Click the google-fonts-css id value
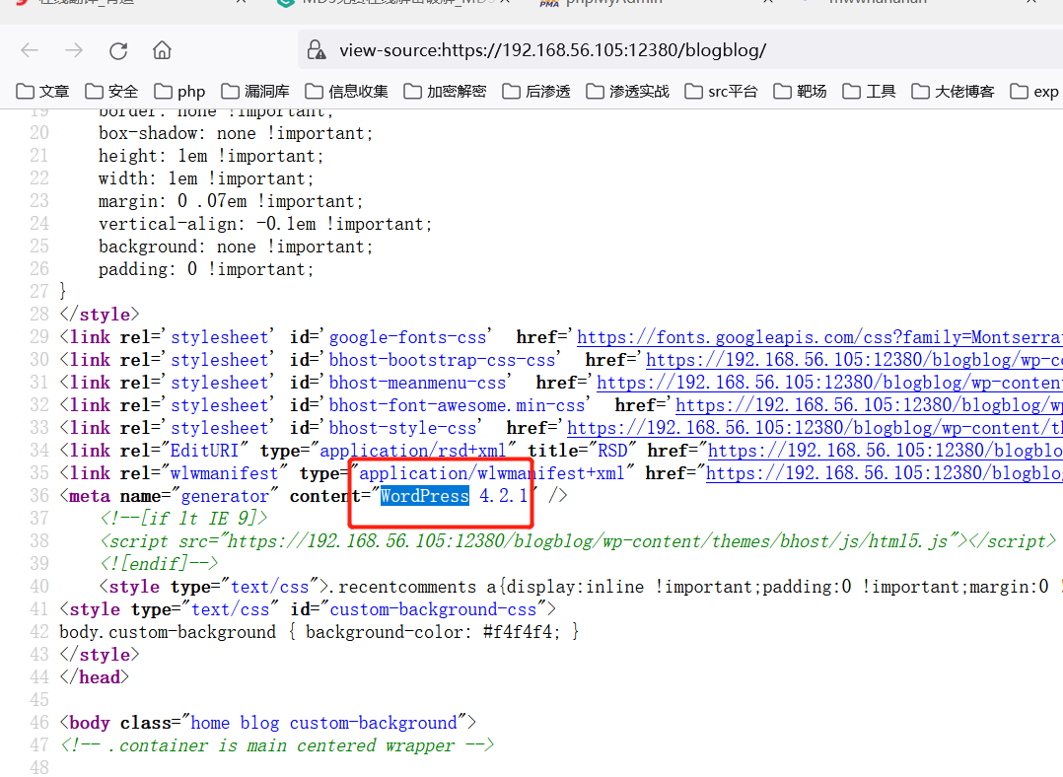The height and width of the screenshot is (777, 1063). pyautogui.click(x=408, y=337)
